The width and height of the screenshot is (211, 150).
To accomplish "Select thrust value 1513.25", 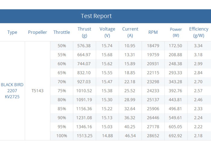I will [x=84, y=136].
